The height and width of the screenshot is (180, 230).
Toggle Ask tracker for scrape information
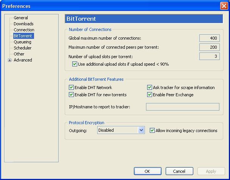pos(149,88)
